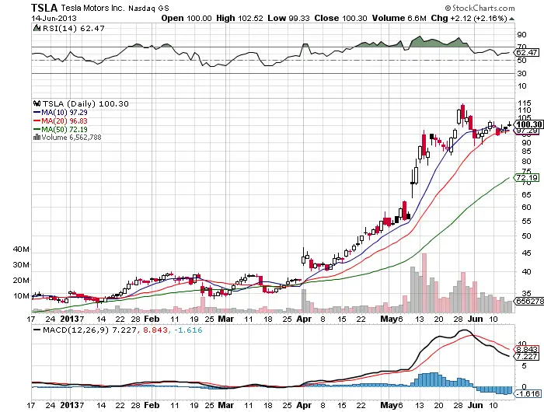544x412 pixels.
Task: Click the black MACD legend line marker
Action: pos(37,330)
